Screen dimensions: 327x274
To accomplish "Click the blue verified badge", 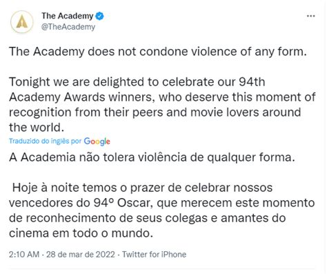I will tap(99, 16).
